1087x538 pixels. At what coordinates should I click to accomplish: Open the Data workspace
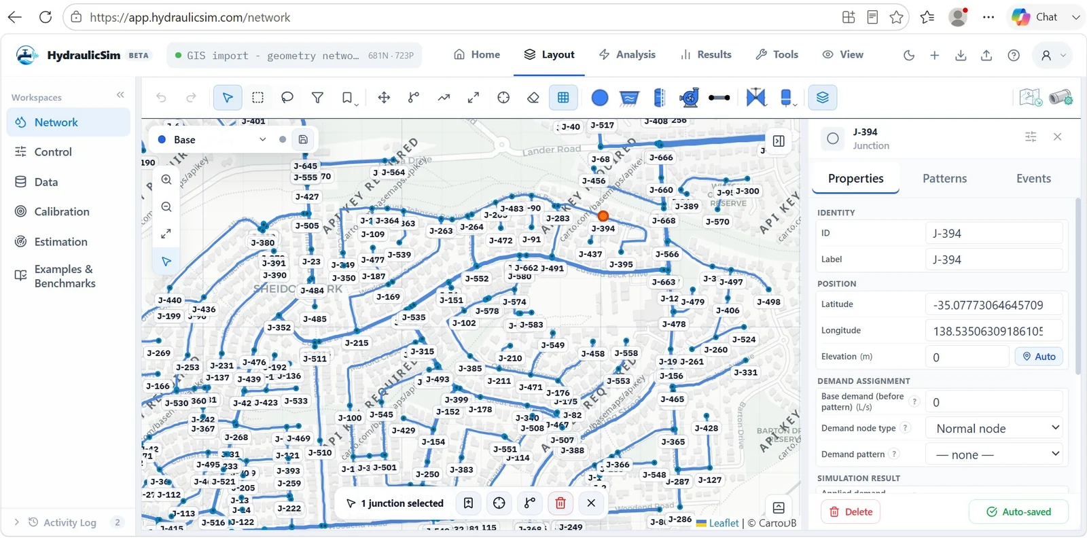pyautogui.click(x=68, y=182)
